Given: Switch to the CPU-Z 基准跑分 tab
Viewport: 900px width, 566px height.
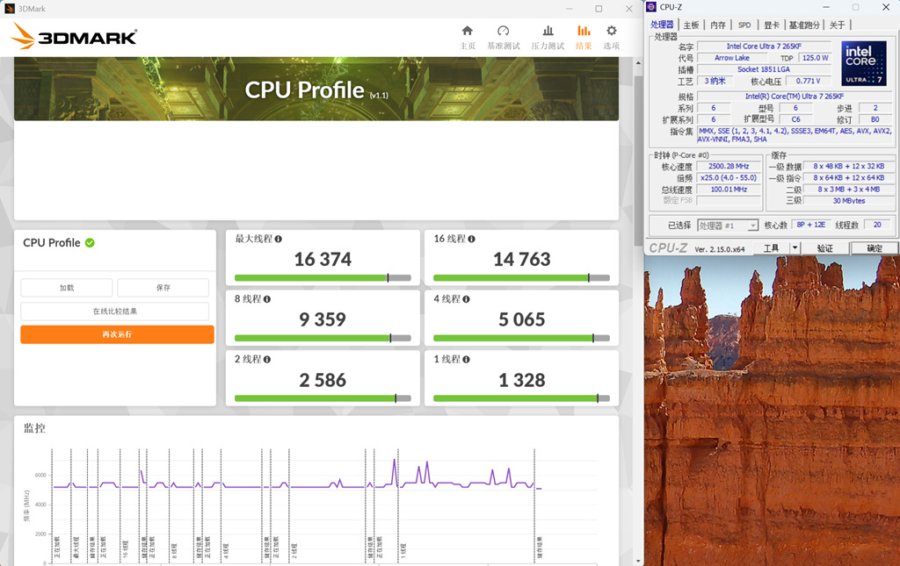Looking at the screenshot, I should 804,25.
